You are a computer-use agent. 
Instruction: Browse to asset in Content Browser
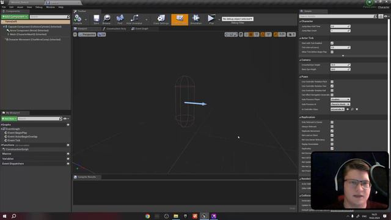click(107, 19)
